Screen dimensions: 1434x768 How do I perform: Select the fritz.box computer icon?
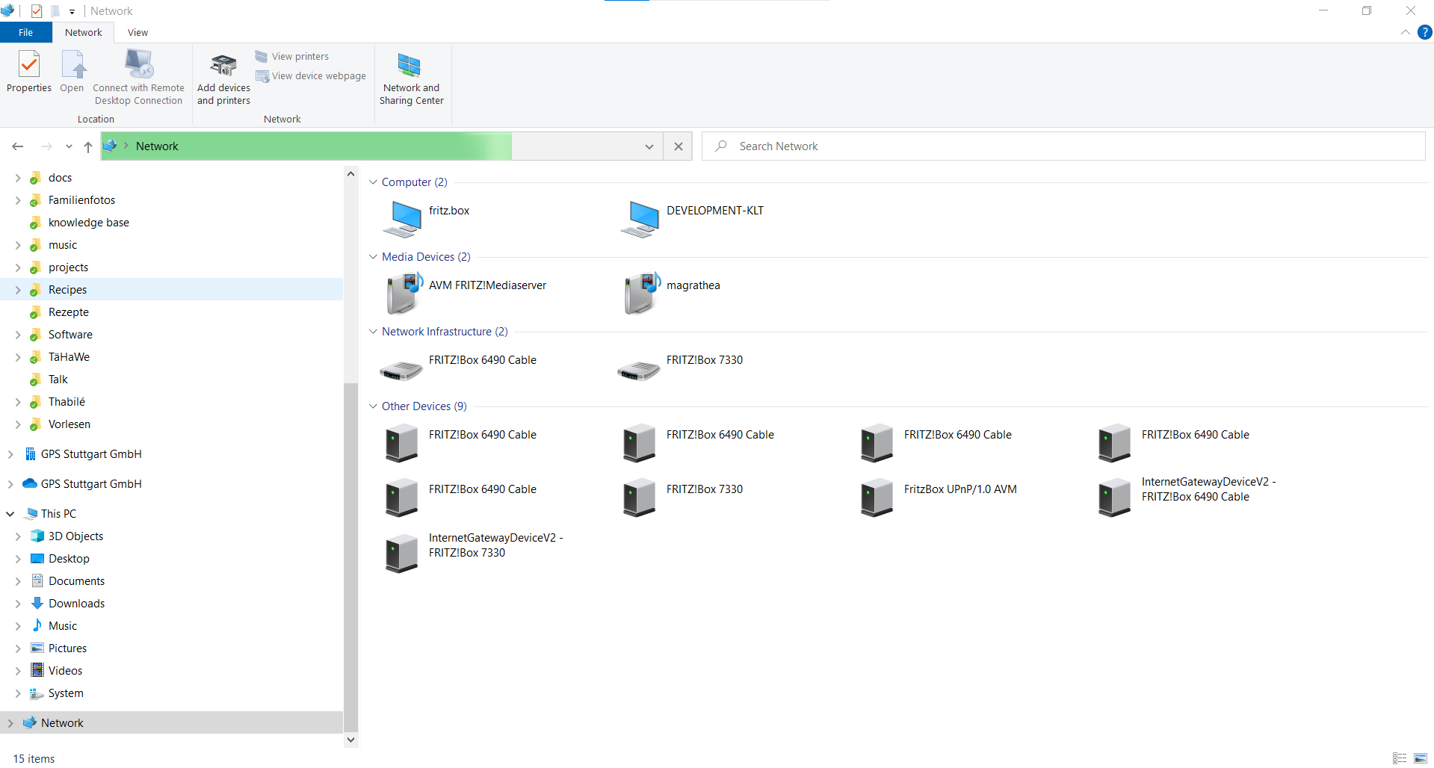[404, 218]
